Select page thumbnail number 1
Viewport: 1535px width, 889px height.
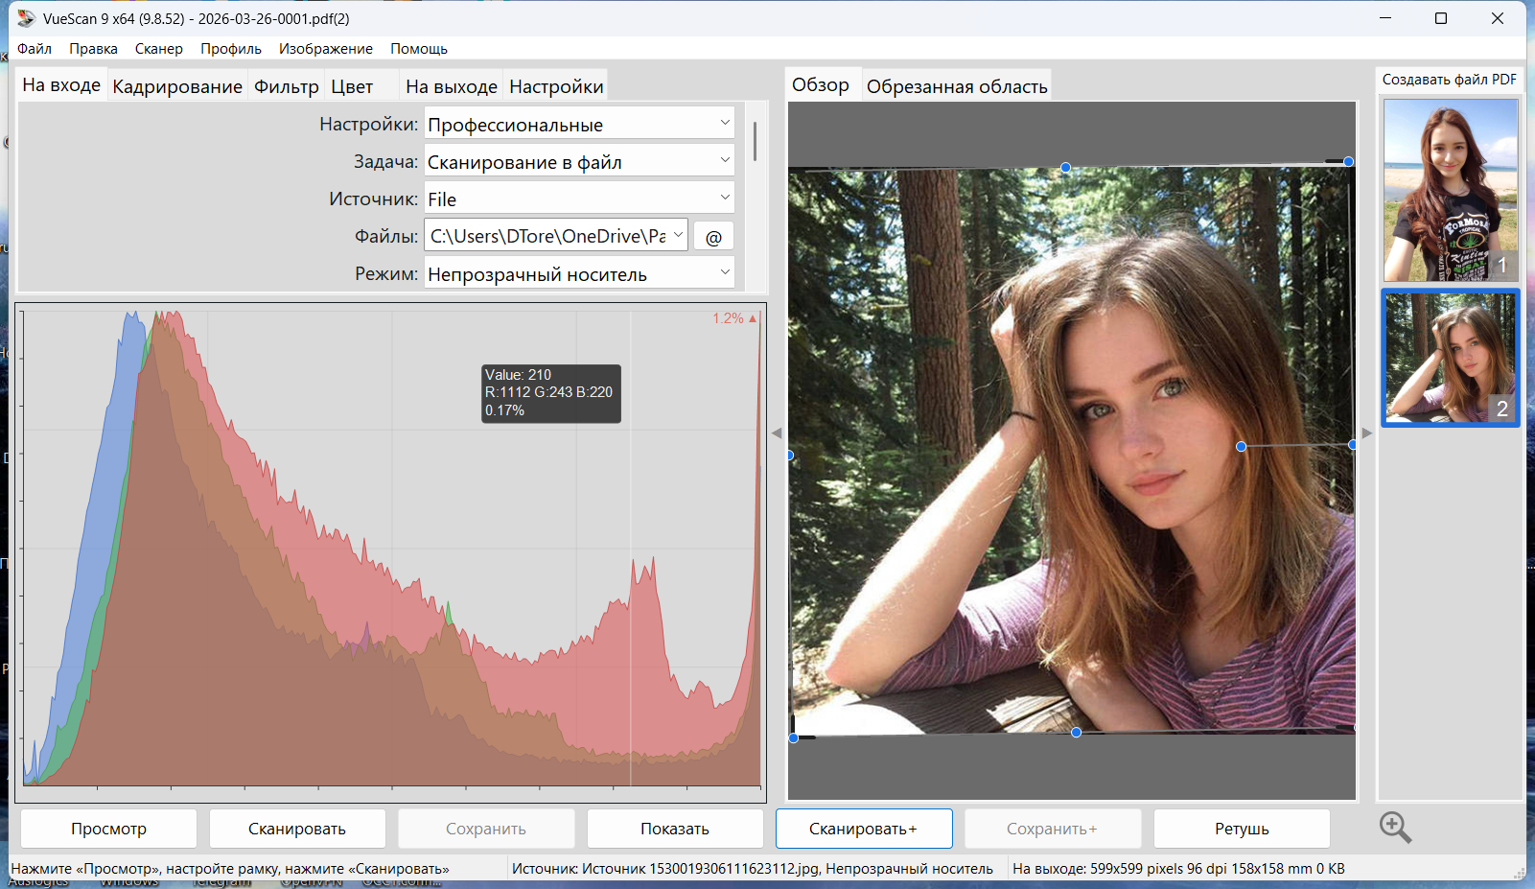(x=1449, y=190)
